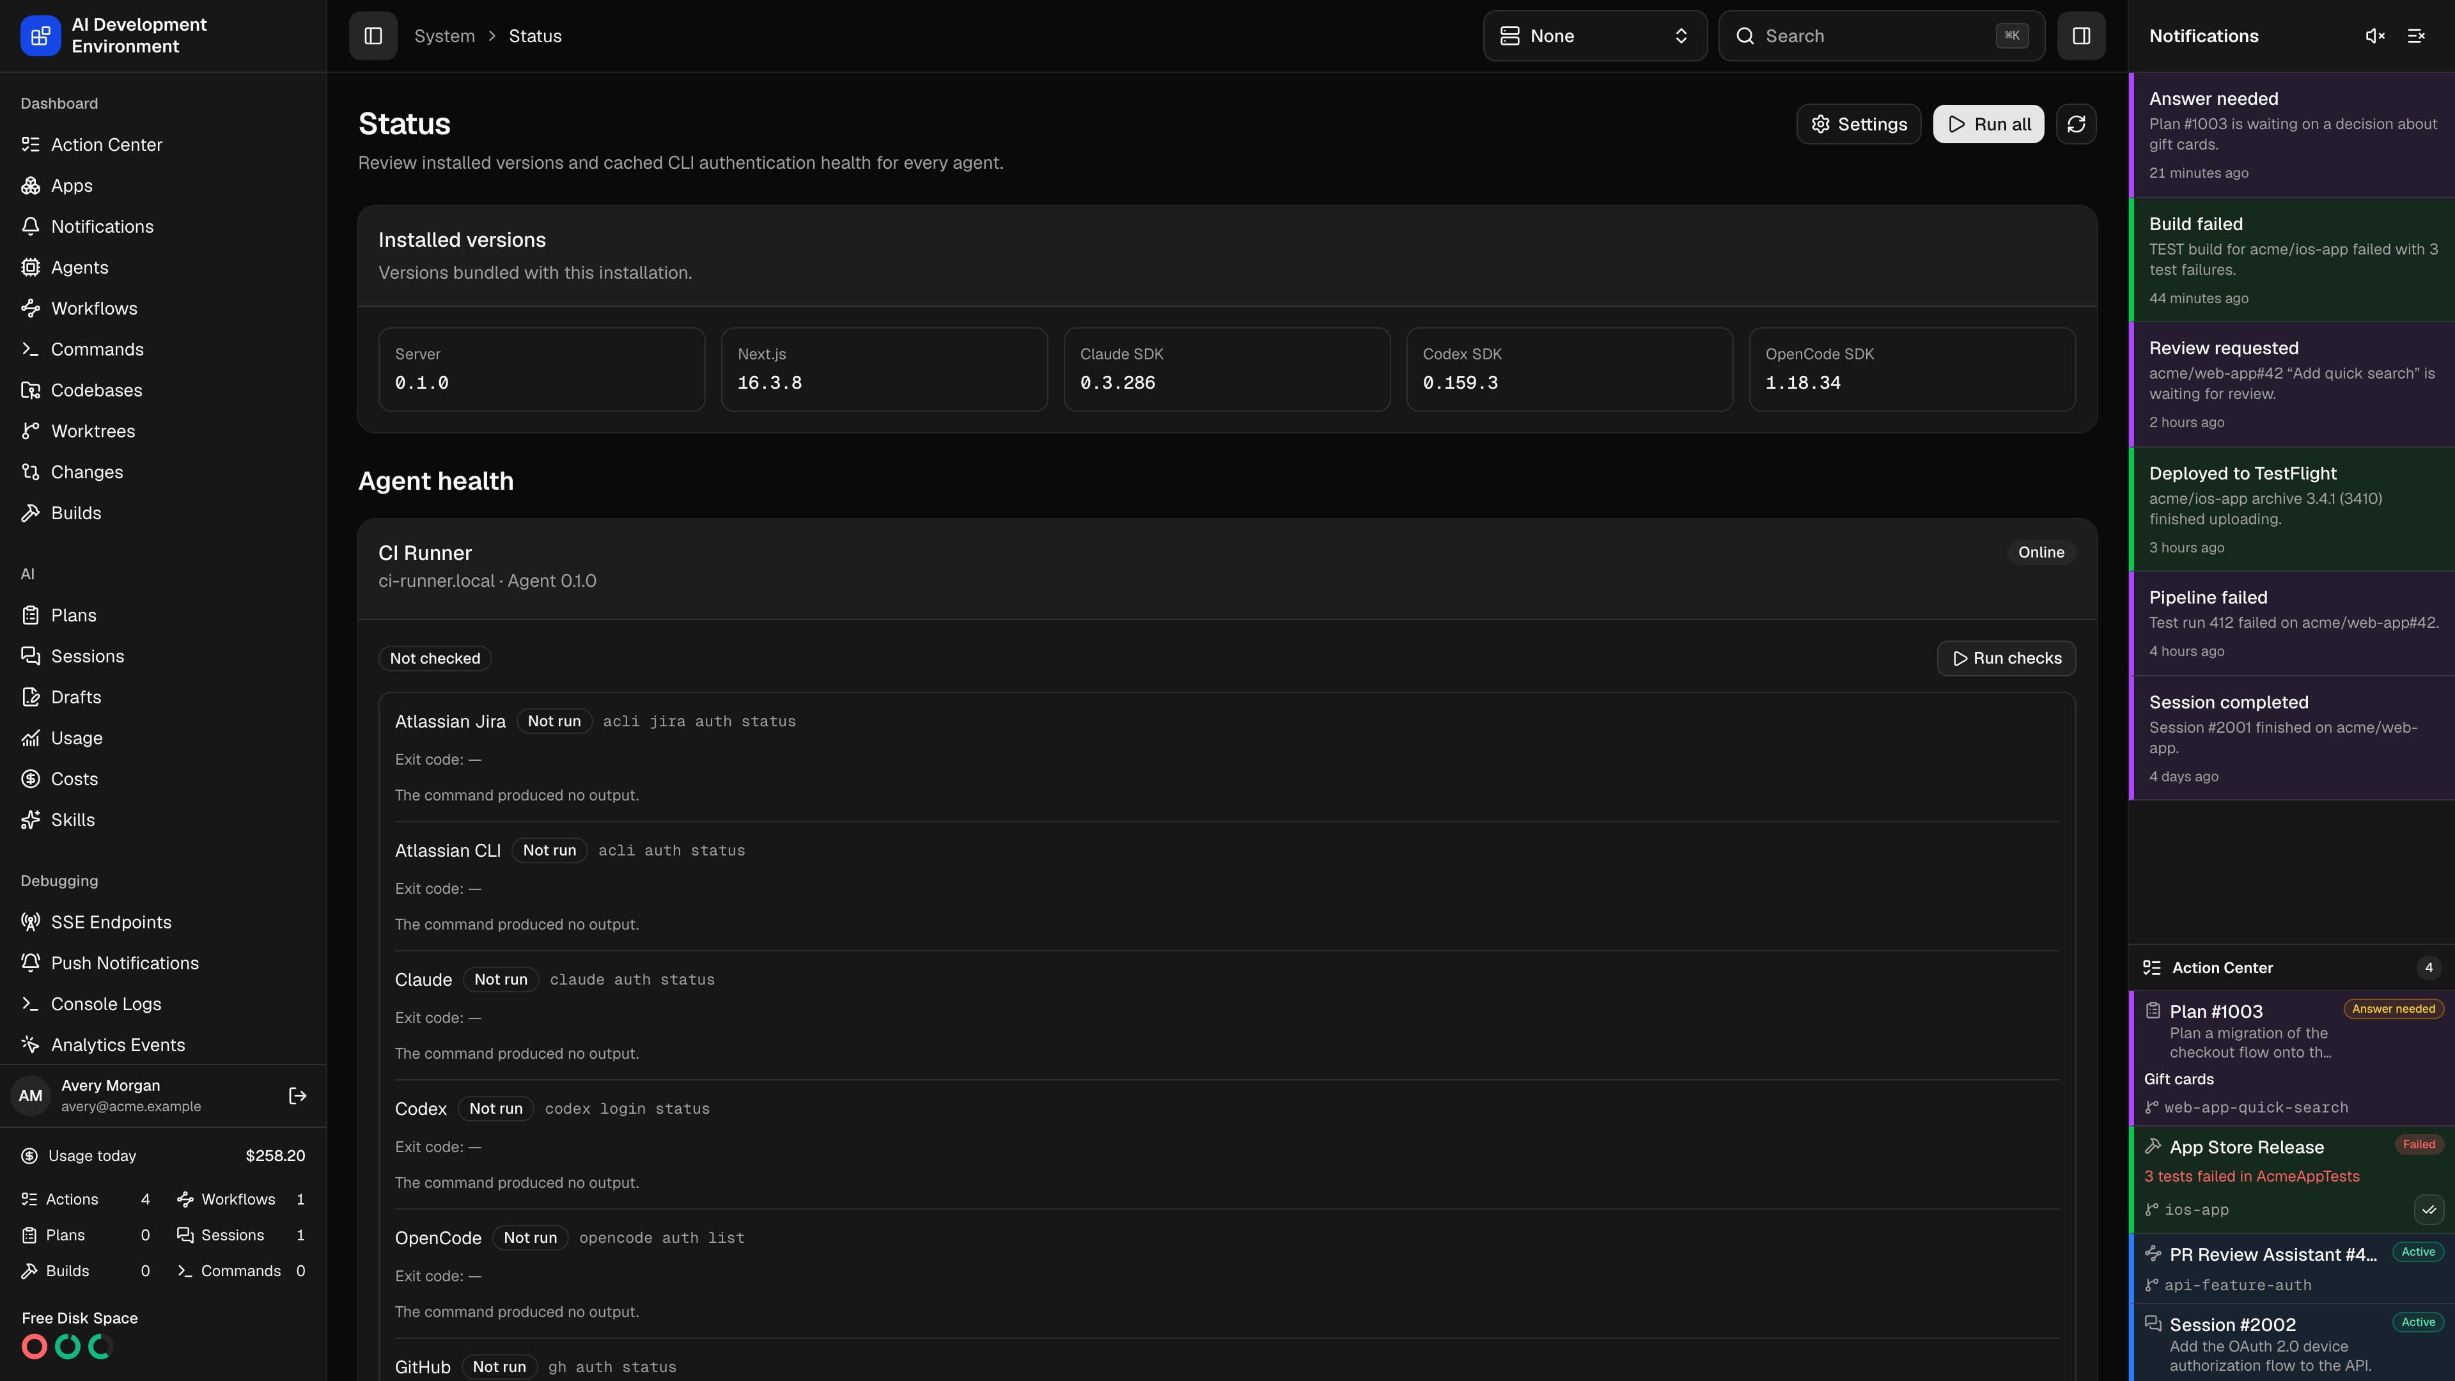
Task: Mark App Store Release item done with check icon
Action: pos(2429,1210)
